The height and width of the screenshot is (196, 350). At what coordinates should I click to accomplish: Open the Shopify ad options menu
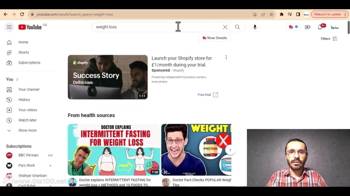[226, 58]
